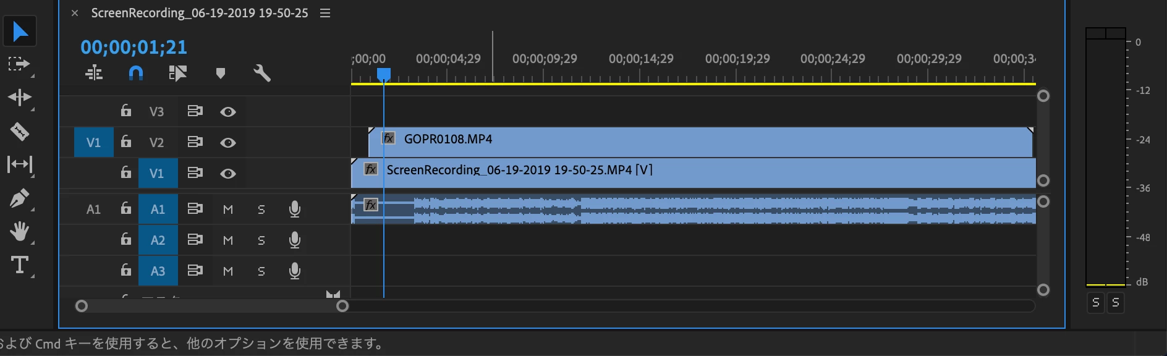Mute track A3
This screenshot has width=1167, height=356.
point(228,271)
